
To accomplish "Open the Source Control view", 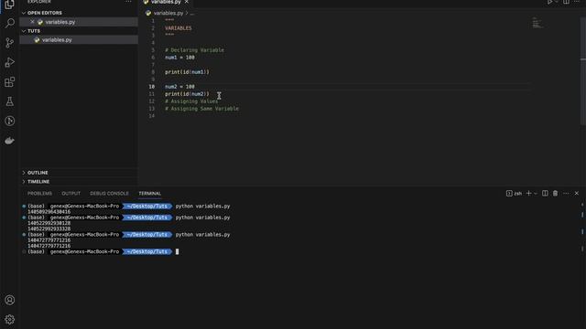I will (x=9, y=43).
